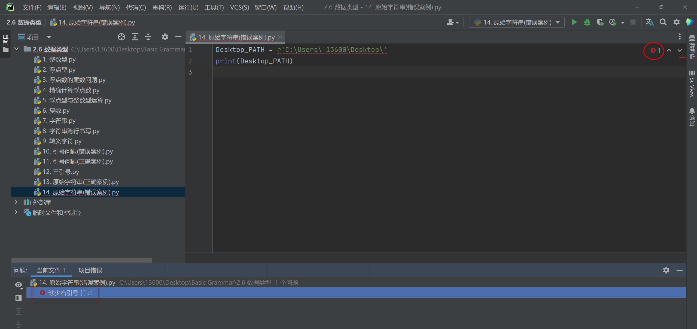Open the notifications side panel

click(x=692, y=117)
